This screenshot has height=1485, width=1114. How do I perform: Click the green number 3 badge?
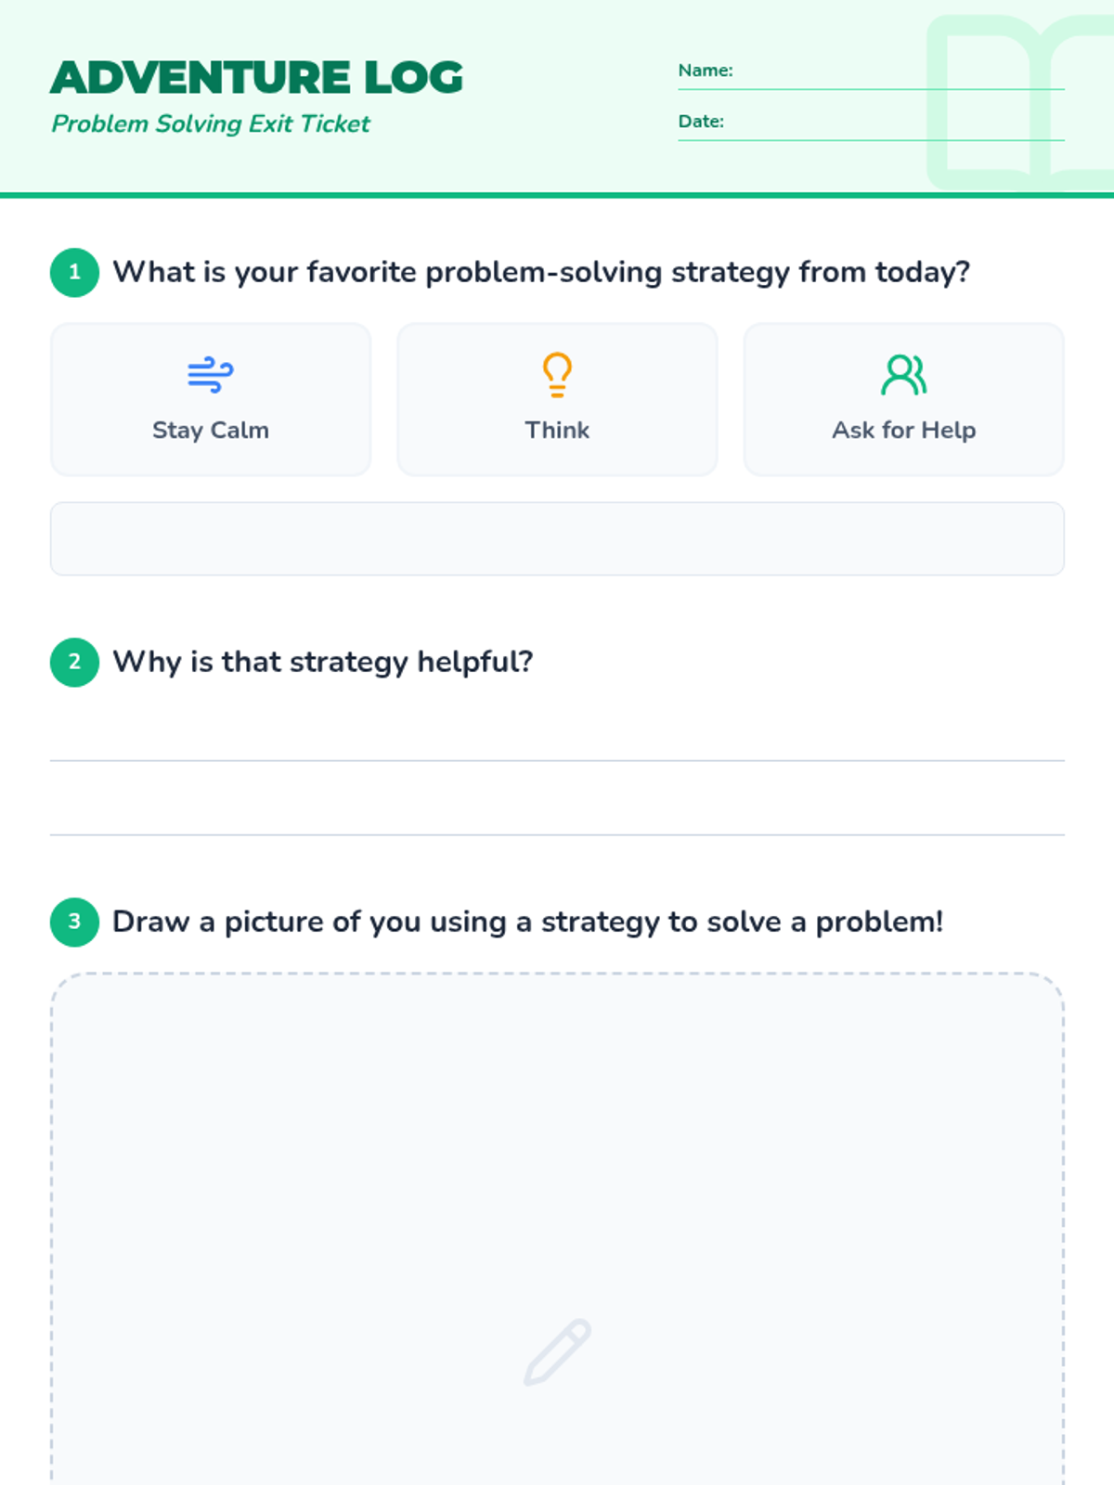74,923
